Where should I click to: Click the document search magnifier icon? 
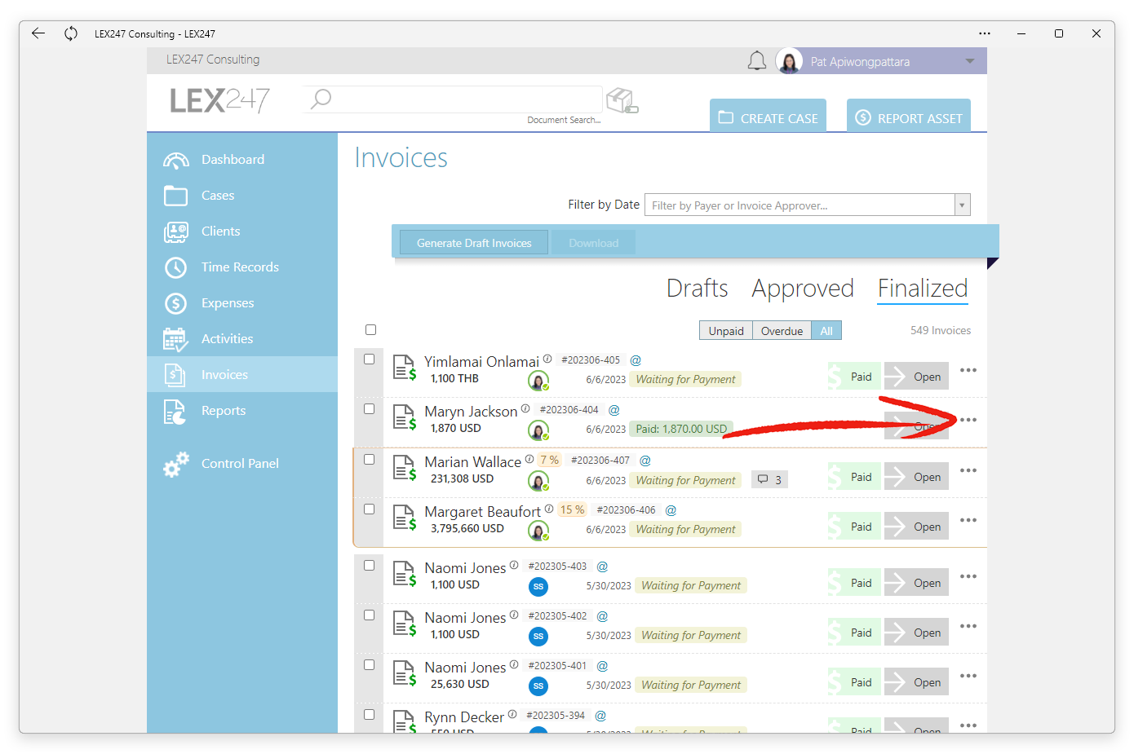point(321,99)
